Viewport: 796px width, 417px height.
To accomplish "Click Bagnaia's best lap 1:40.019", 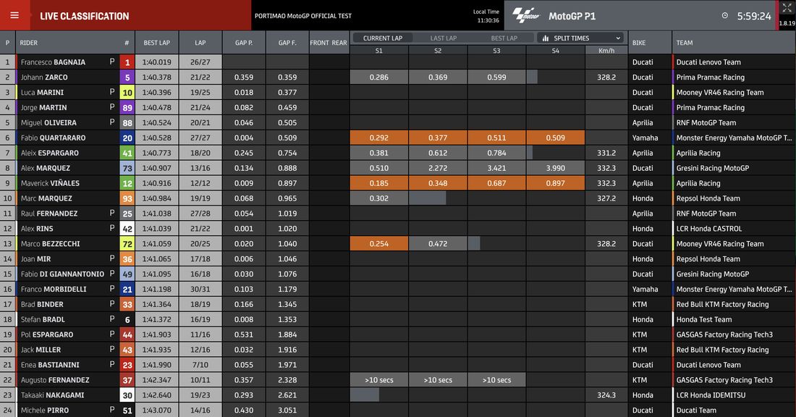I will 156,62.
